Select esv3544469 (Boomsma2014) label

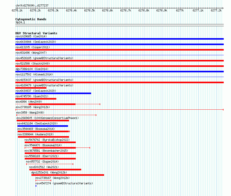pos(36,129)
